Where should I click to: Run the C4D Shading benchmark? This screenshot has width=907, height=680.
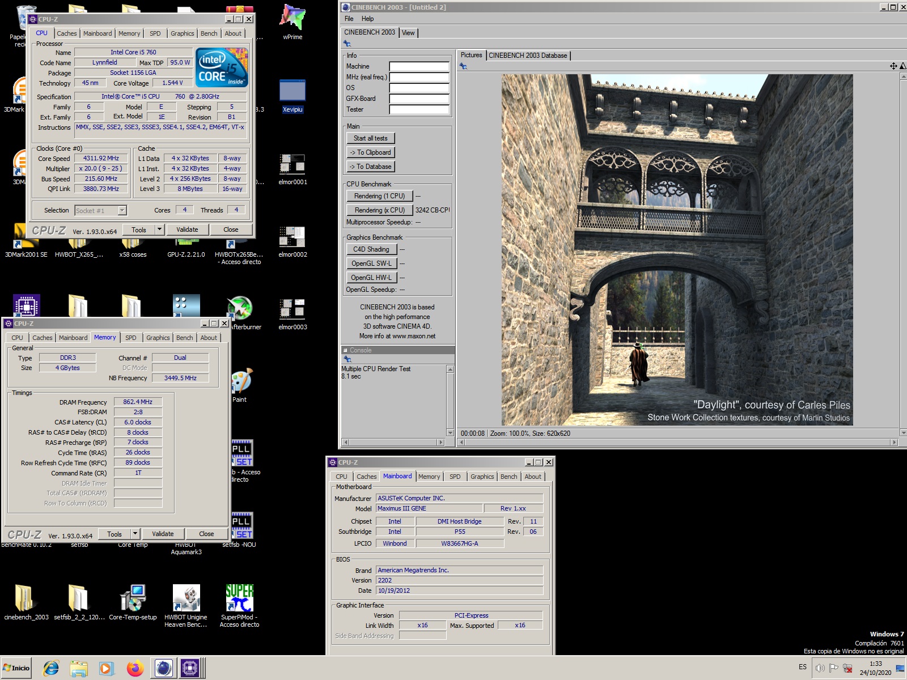[371, 249]
